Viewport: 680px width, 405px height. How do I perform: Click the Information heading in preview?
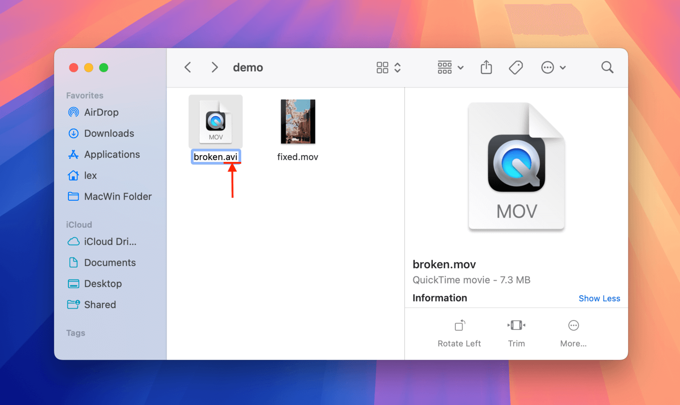click(x=440, y=298)
